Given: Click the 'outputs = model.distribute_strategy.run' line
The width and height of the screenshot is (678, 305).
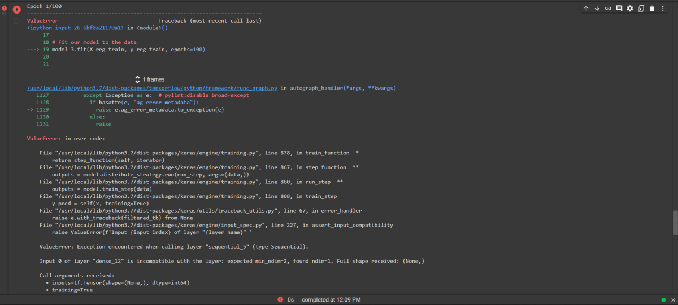Looking at the screenshot, I should pyautogui.click(x=150, y=175).
